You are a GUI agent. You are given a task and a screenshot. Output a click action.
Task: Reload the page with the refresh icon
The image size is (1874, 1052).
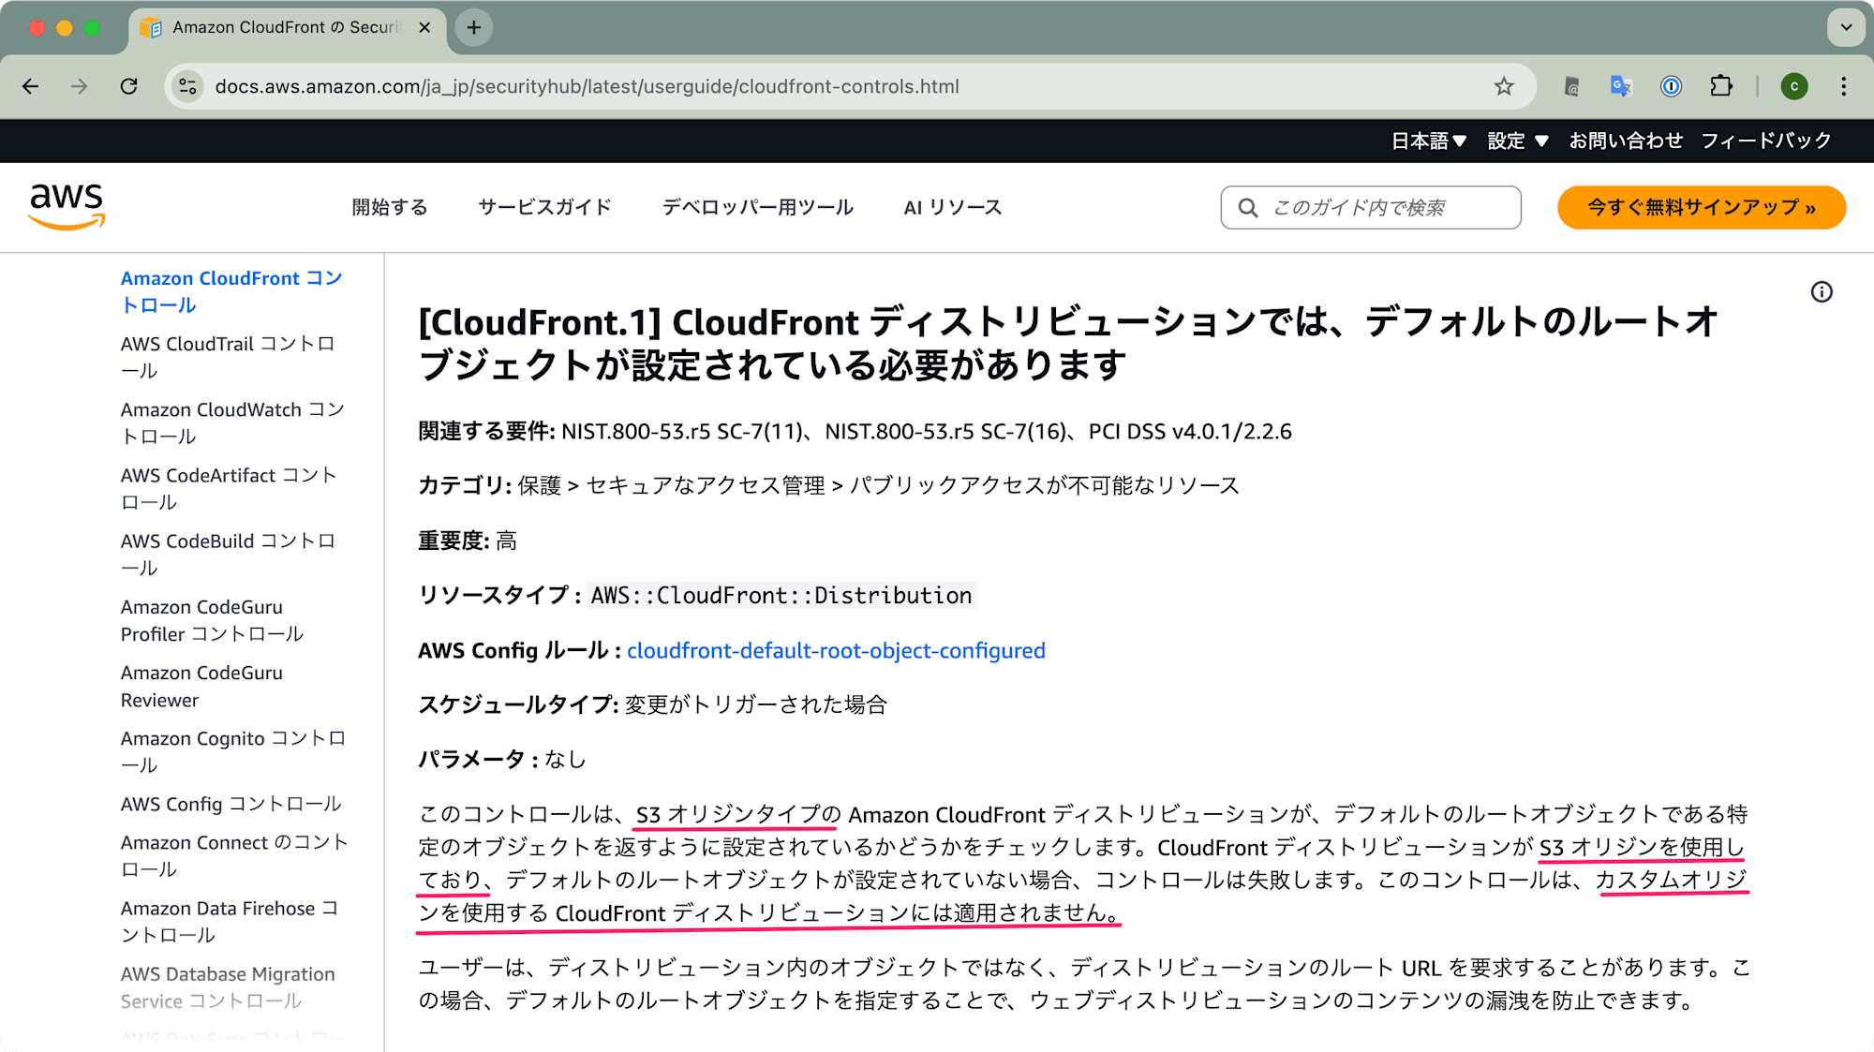(129, 86)
